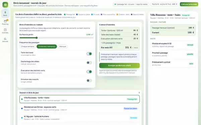This screenshot has height=125, width=201.
Task: Select Chaque semaine frequency
Action: 27,46
